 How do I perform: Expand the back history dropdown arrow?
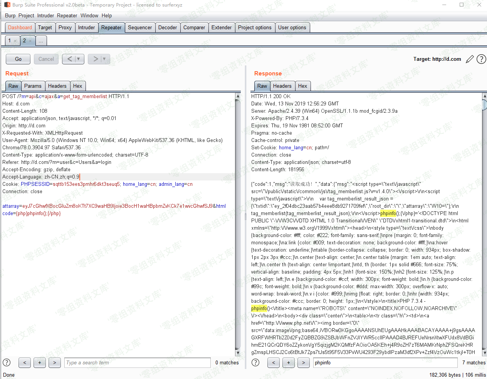click(79, 59)
